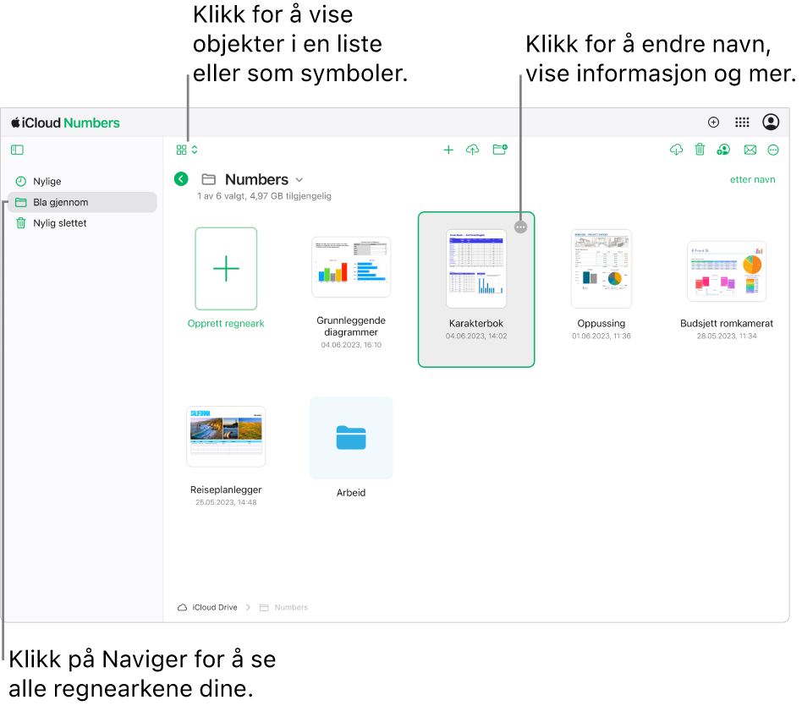Click Numbers in the bottom breadcrumb

284,607
